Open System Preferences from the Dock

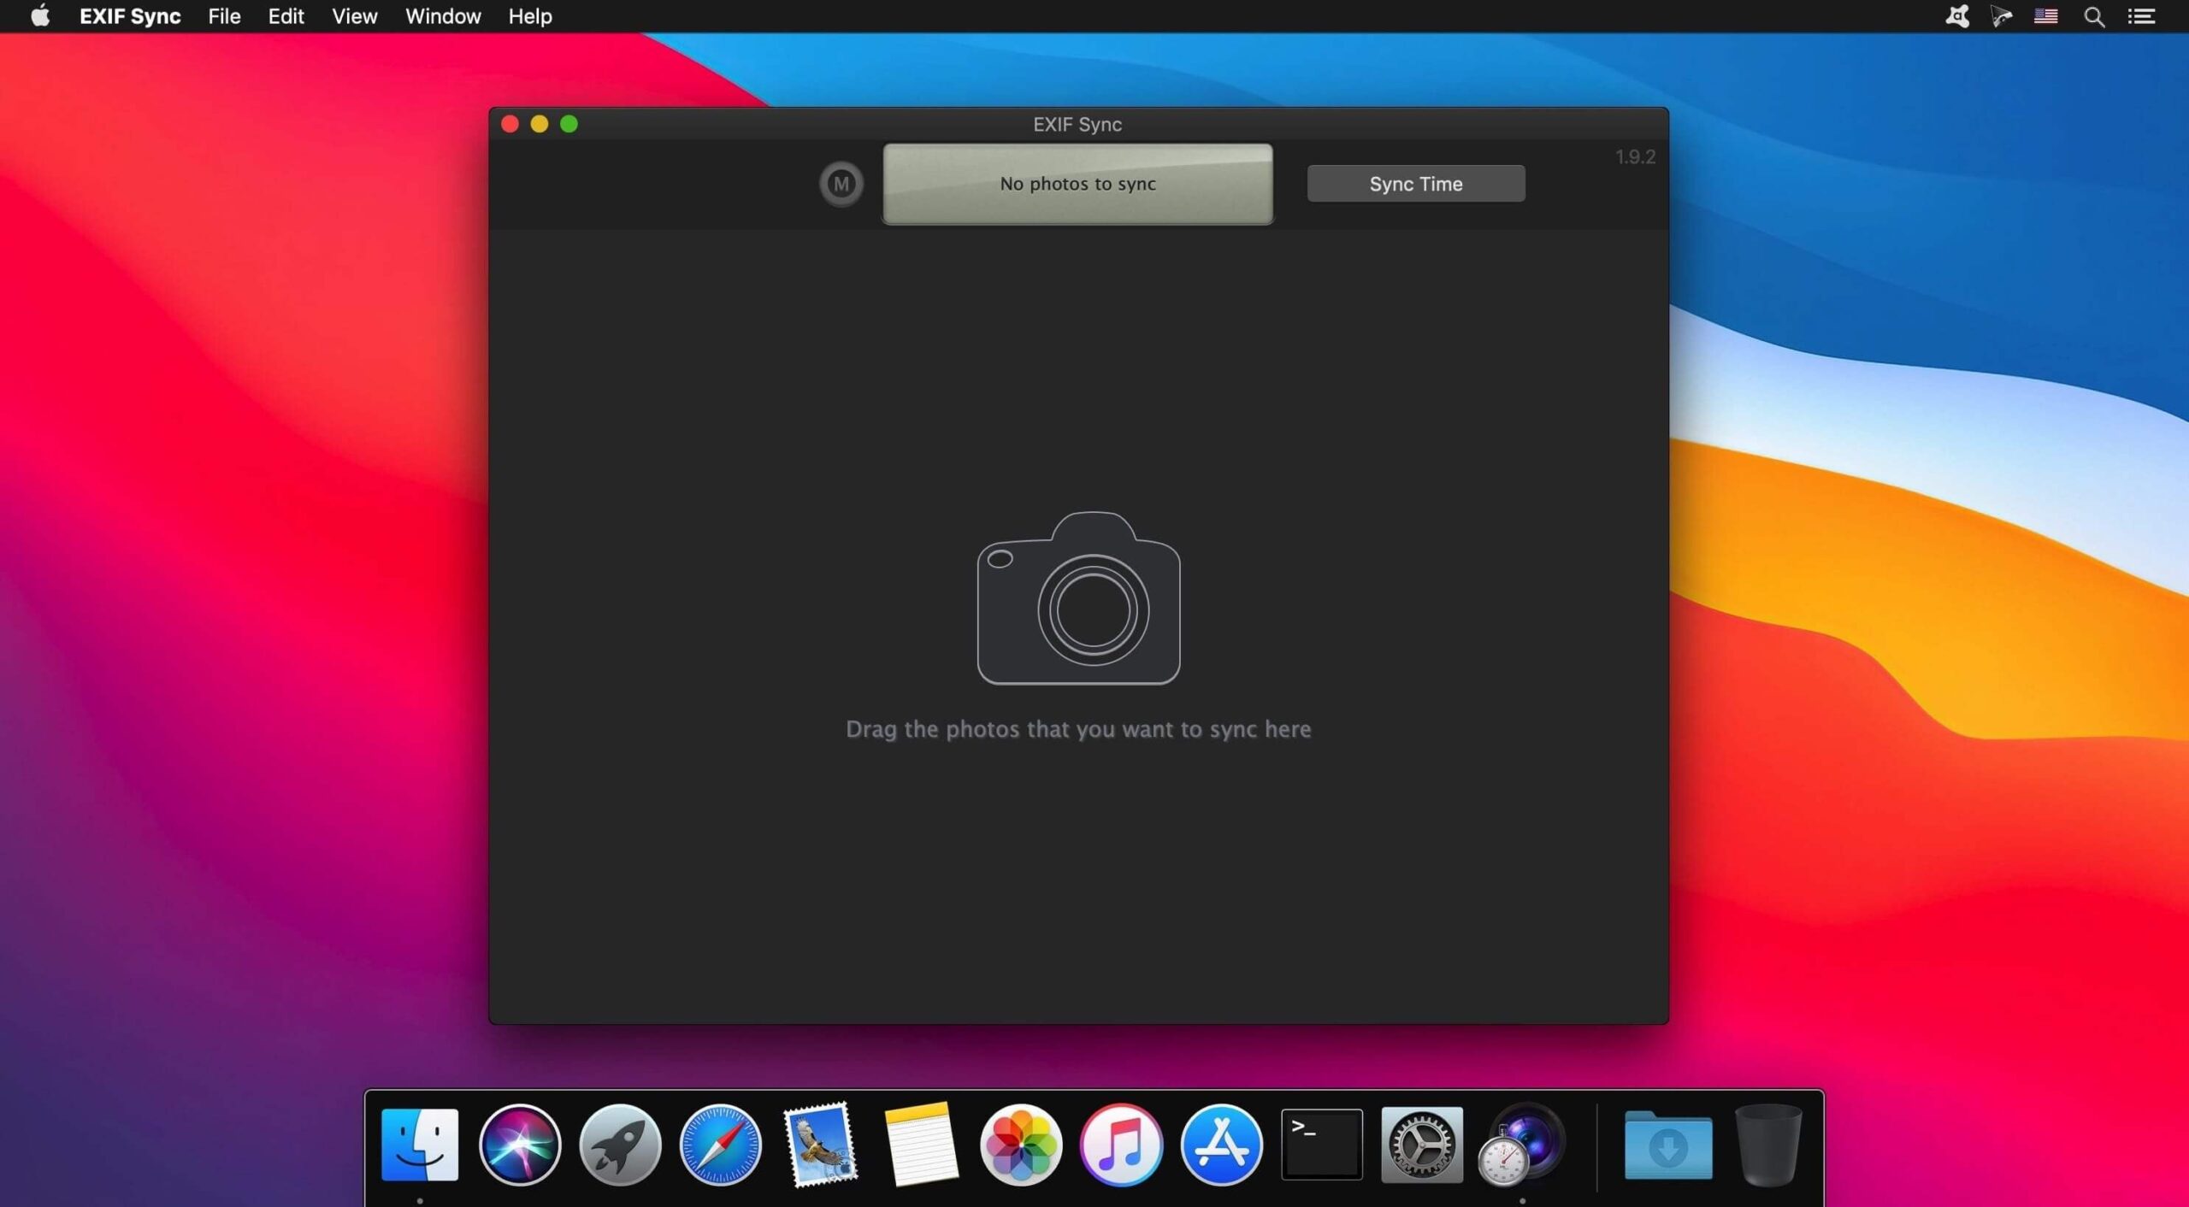[x=1422, y=1144]
